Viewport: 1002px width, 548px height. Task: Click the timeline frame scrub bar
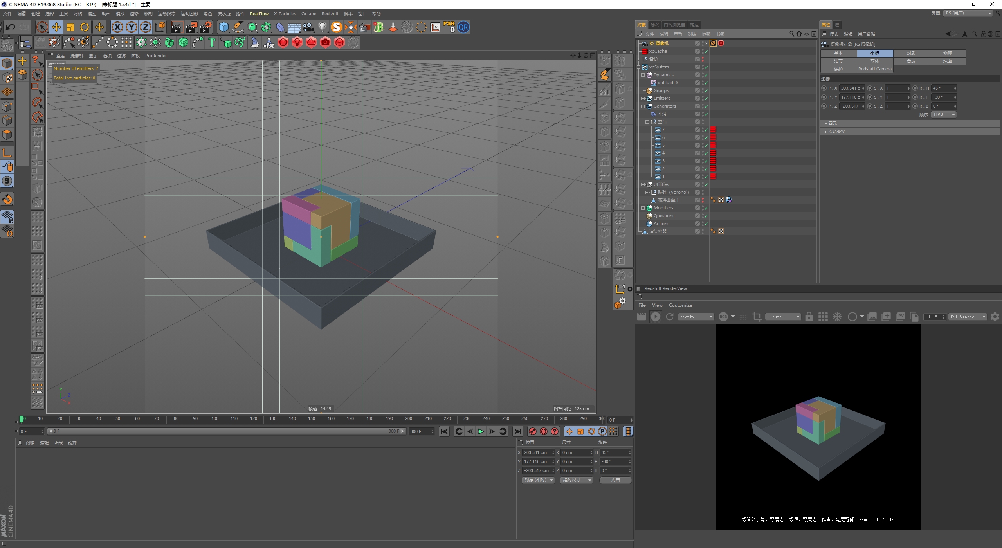click(227, 431)
